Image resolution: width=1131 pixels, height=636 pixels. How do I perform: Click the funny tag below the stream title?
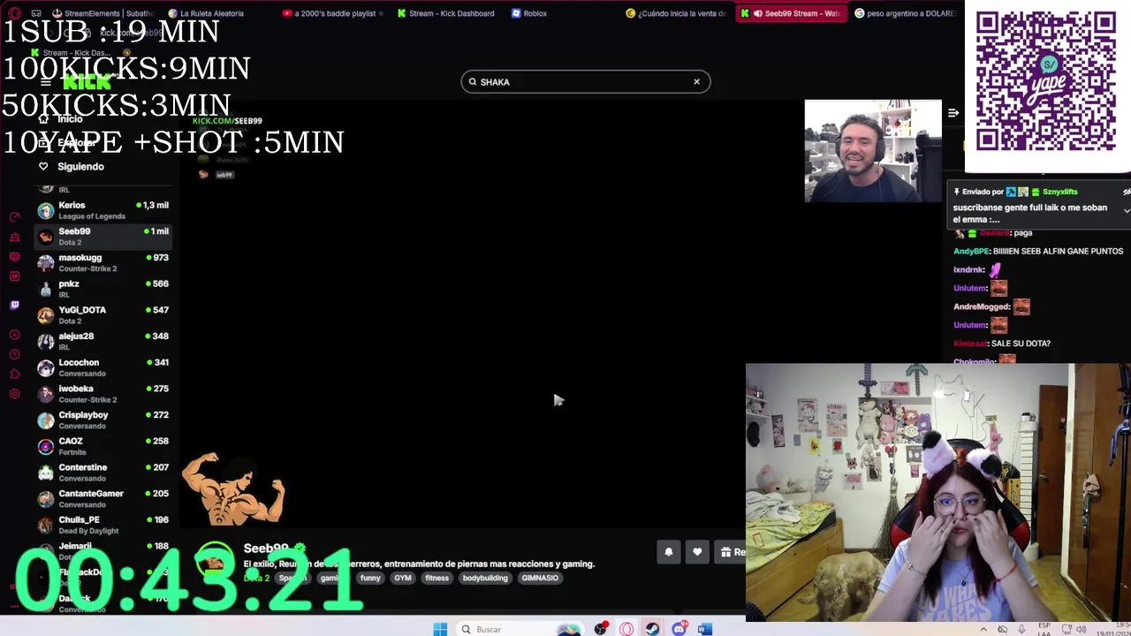click(370, 578)
